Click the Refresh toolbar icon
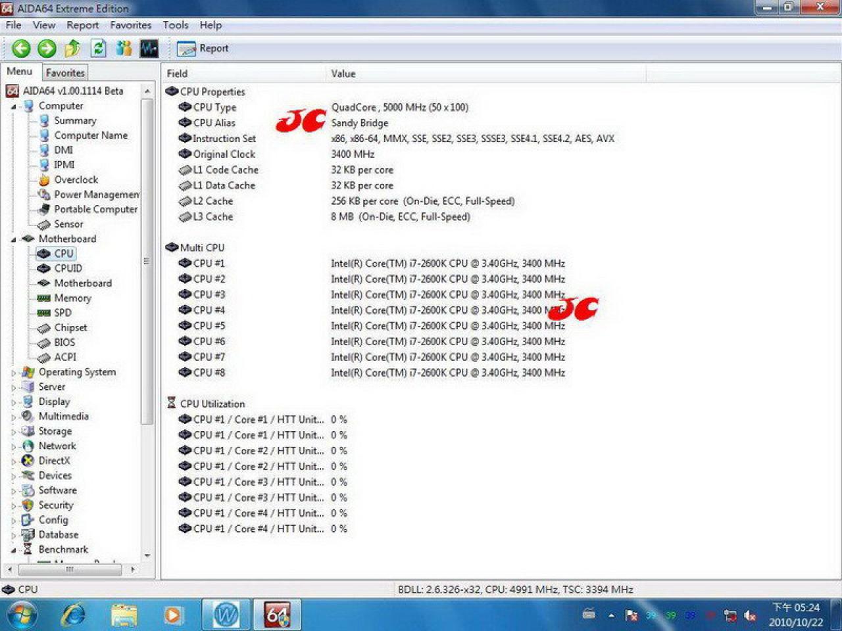The height and width of the screenshot is (631, 842). (x=98, y=48)
